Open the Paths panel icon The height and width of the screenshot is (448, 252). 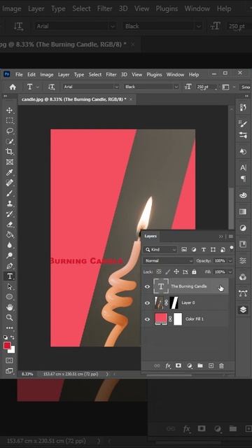243,293
